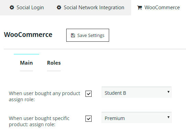This screenshot has height=132, width=186.
Task: Uncheck the 'bought any product' role checkbox
Action: tap(89, 94)
